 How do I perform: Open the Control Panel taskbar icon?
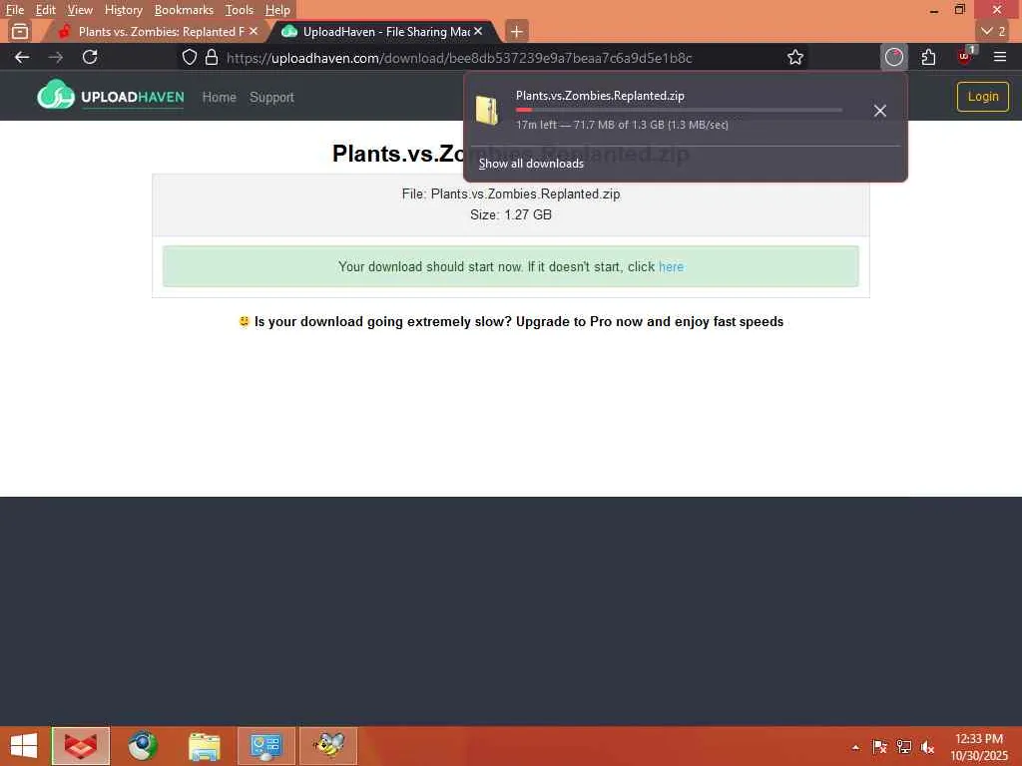tap(265, 746)
